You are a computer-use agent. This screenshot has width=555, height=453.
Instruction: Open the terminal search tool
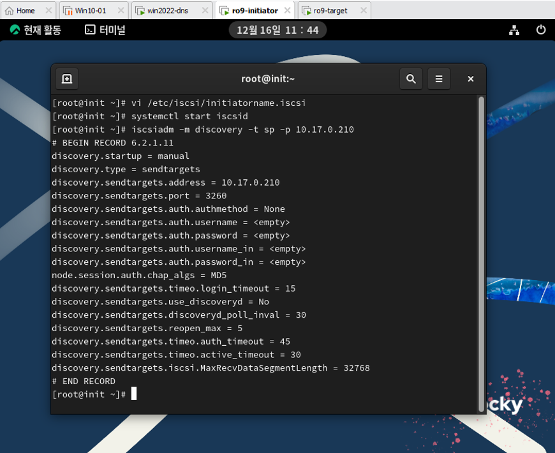pos(411,79)
